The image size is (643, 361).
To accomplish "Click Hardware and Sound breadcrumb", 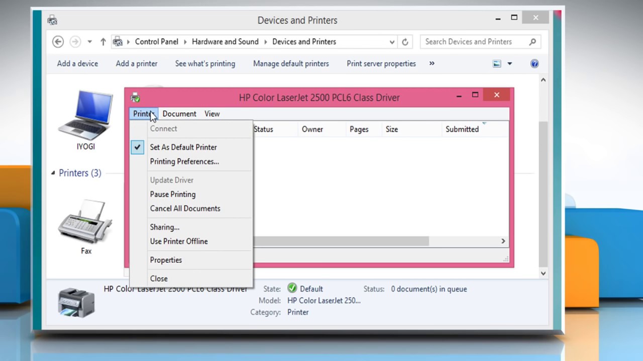I will [x=225, y=42].
